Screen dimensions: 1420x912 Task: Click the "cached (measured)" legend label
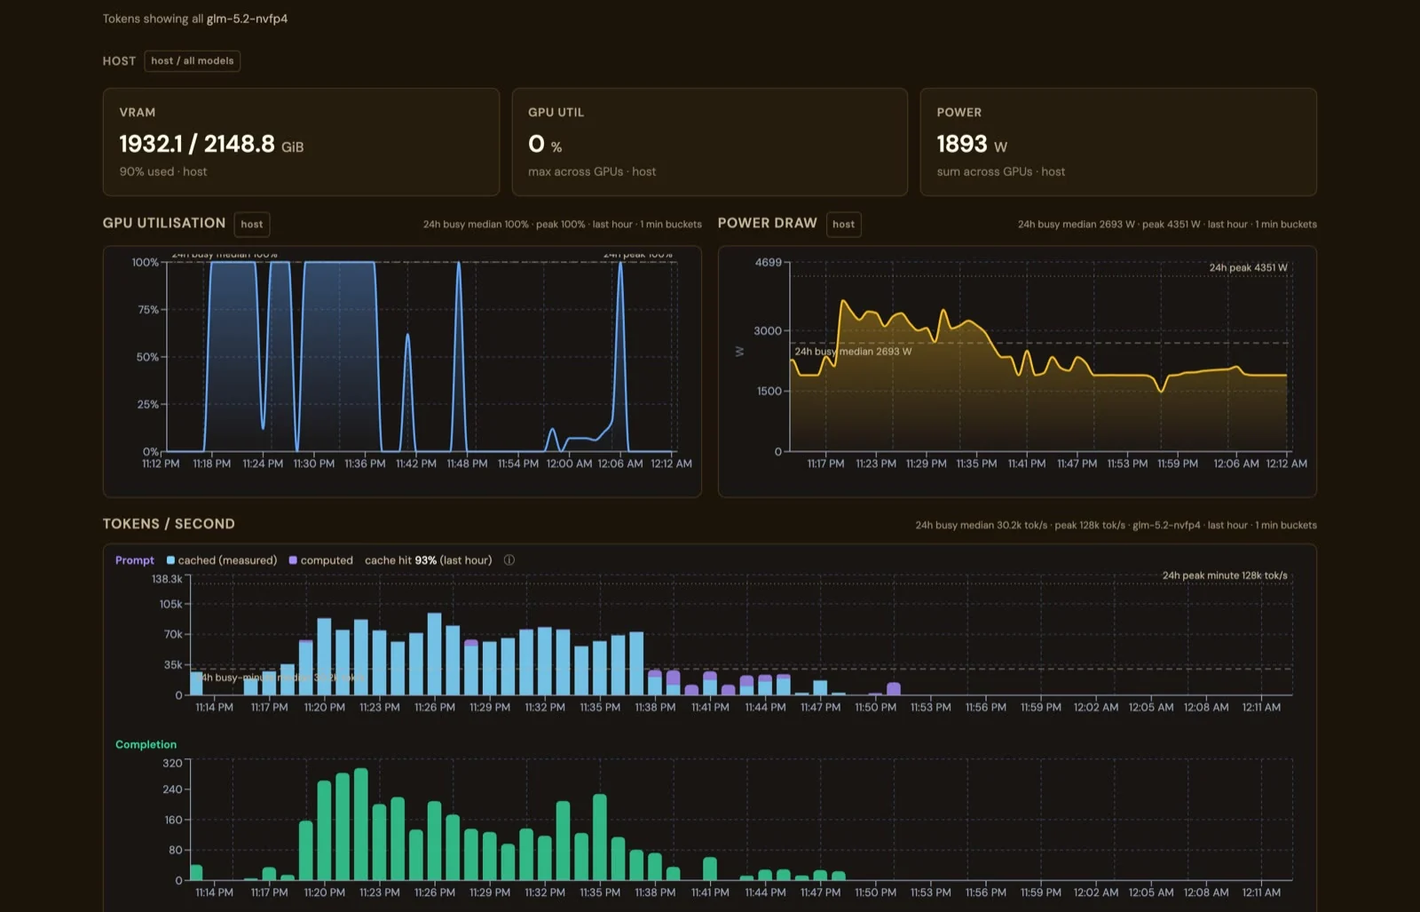coord(227,560)
